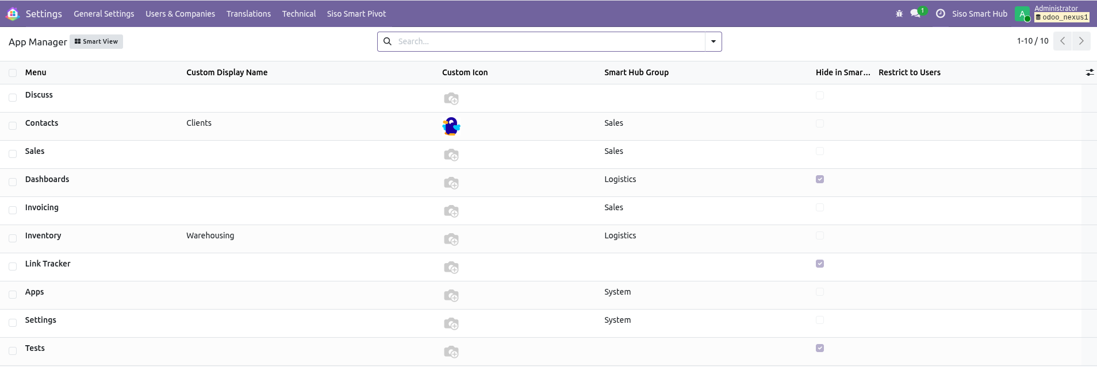
Task: Open the debug bug icon menu
Action: click(x=899, y=14)
